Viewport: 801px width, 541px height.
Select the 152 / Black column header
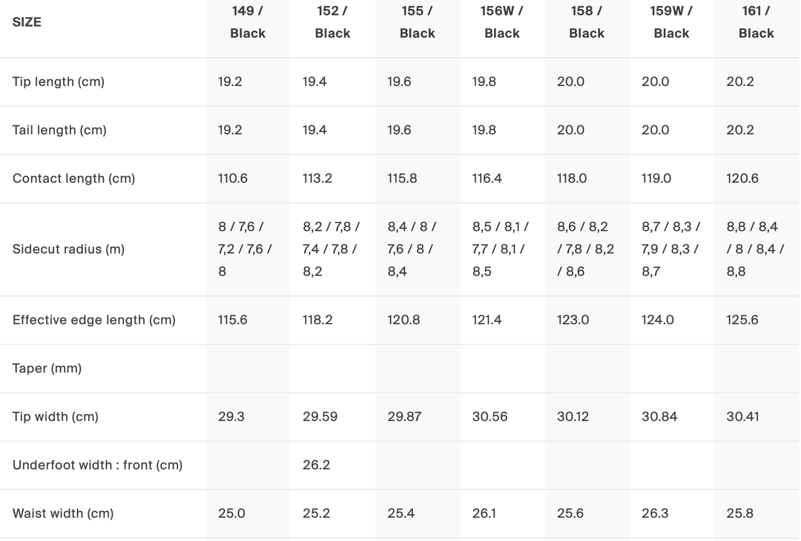[332, 22]
